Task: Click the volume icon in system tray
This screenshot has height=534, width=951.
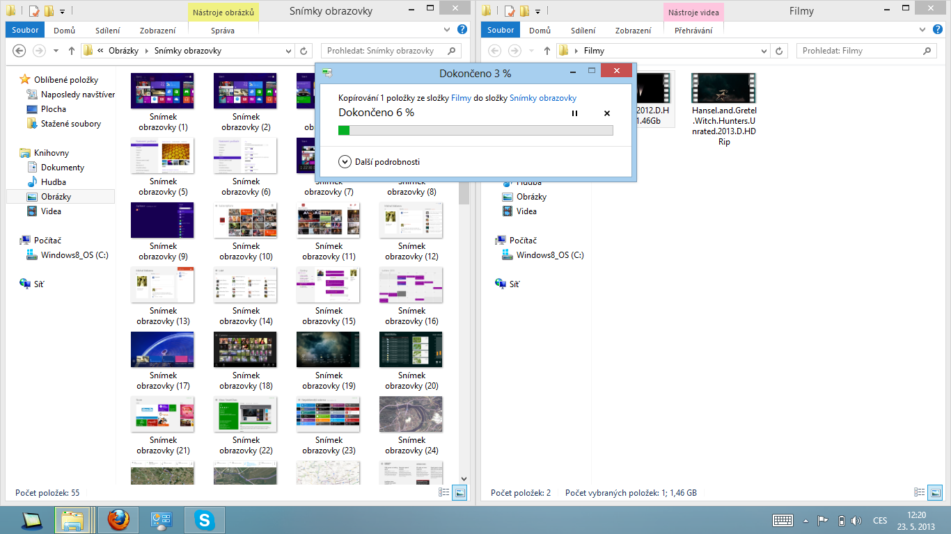Action: pos(856,520)
